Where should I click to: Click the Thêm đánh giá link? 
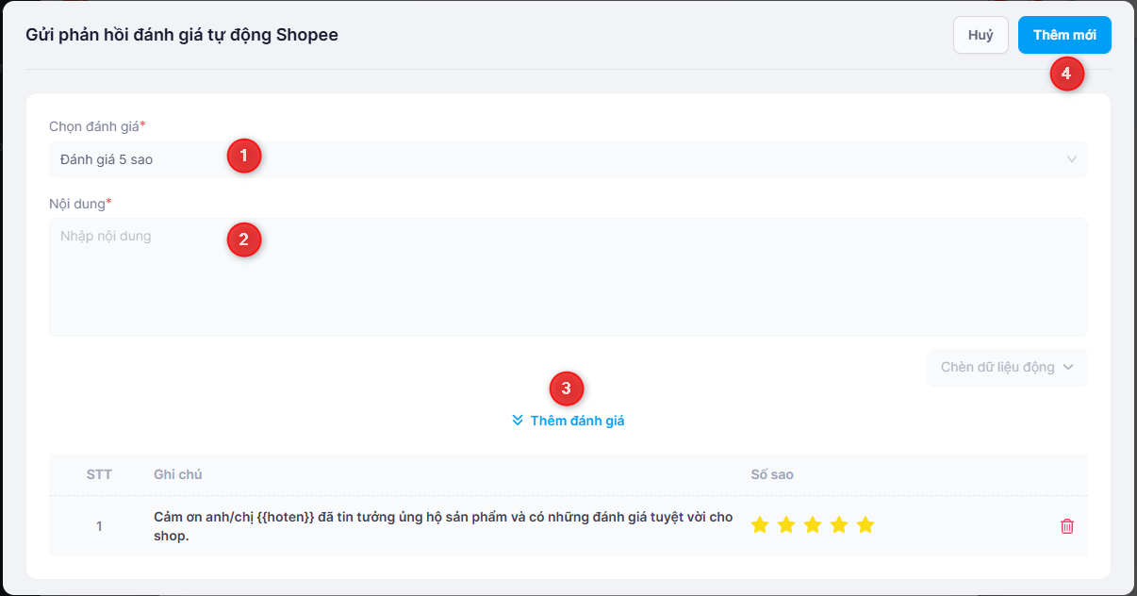(x=577, y=421)
